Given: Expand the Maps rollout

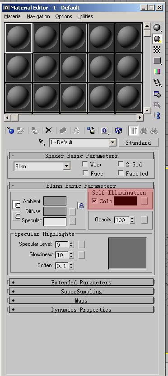Looking at the screenshot, I should pos(81,300).
